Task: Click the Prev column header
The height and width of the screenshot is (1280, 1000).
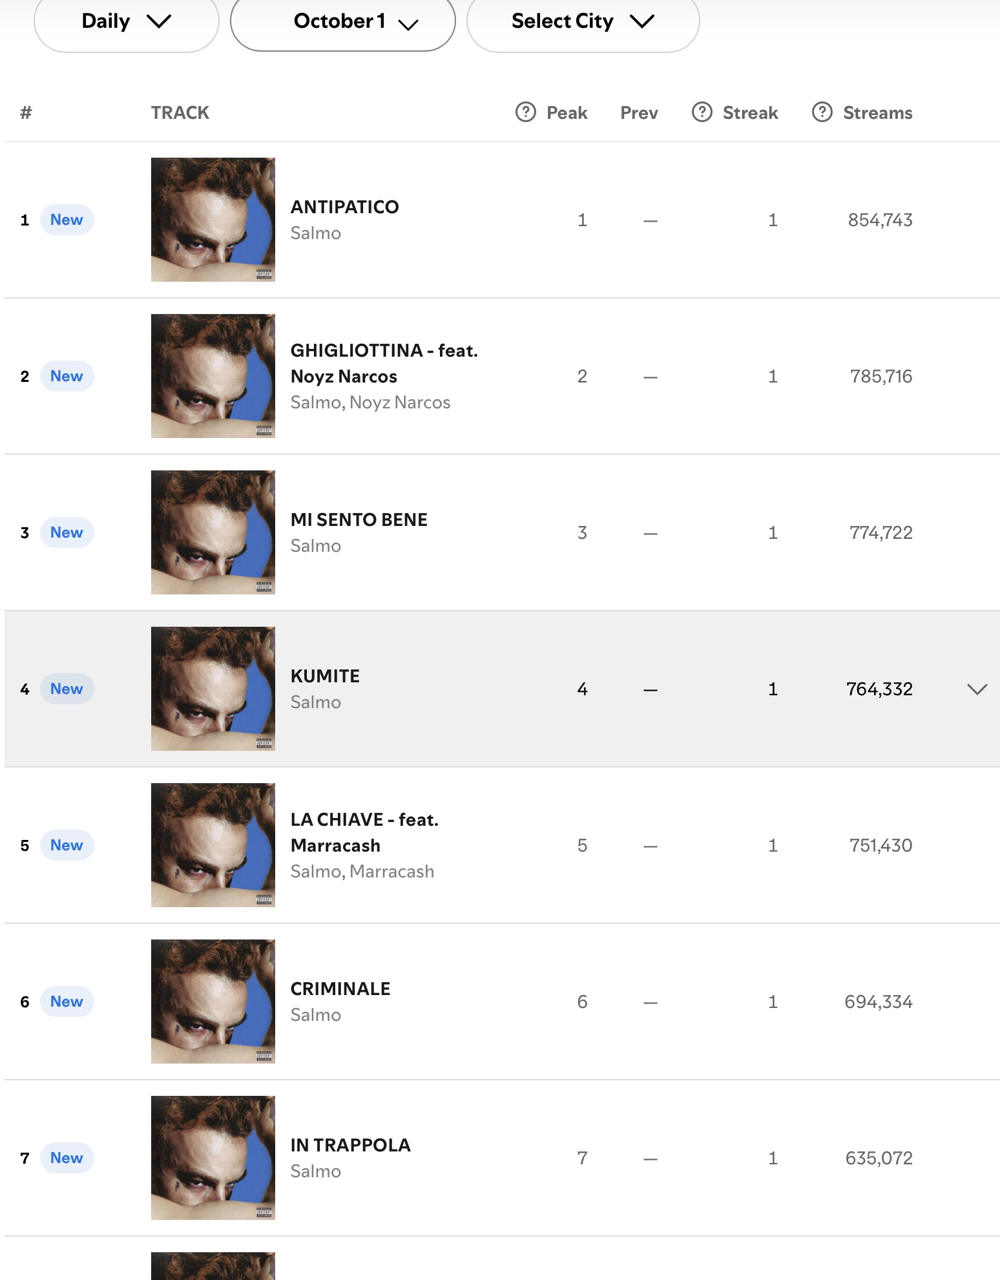Action: 639,113
